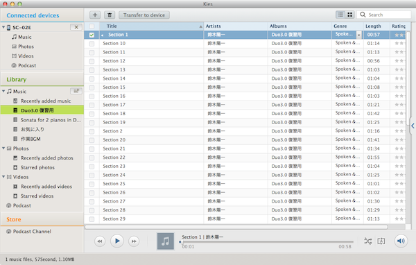This screenshot has width=416, height=265.
Task: Click the volume speaker button
Action: pos(401,241)
